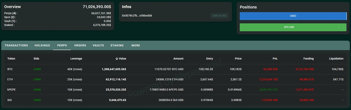Image resolution: width=351 pixels, height=110 pixels.
Task: Click the ETH token cell
Action: click(10, 79)
